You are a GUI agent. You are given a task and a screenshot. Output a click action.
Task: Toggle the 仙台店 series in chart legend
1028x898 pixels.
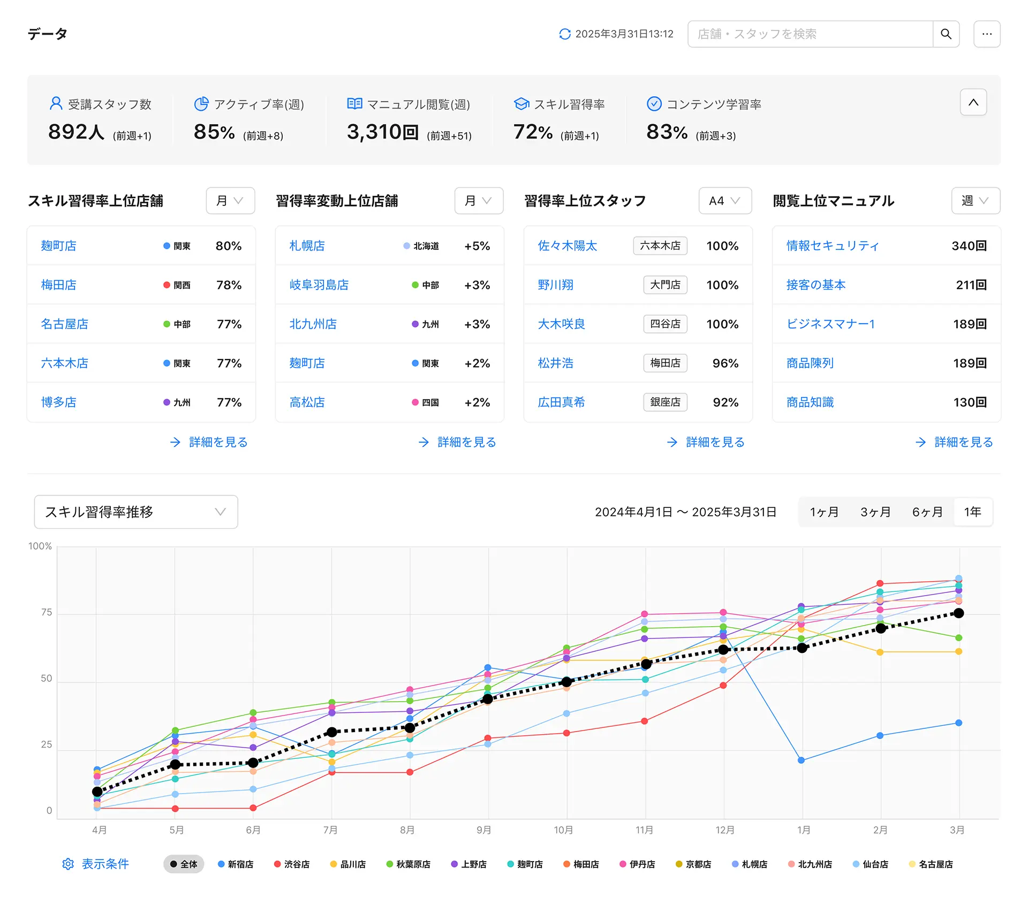tap(871, 864)
